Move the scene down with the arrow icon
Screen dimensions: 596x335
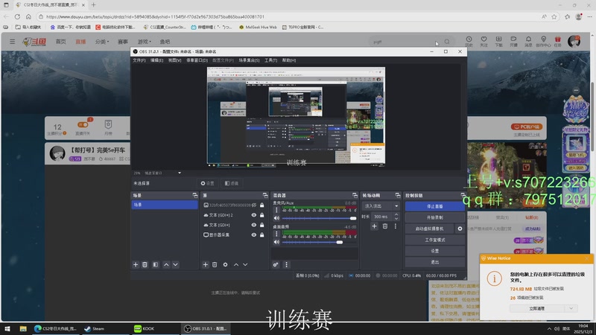[175, 265]
